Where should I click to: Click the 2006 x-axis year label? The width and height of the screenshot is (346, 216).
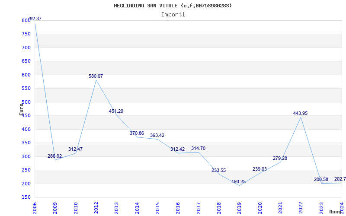[x=35, y=208]
